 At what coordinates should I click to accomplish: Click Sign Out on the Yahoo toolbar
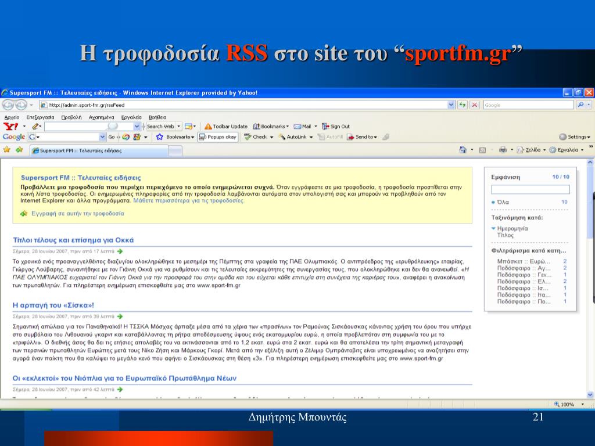336,126
